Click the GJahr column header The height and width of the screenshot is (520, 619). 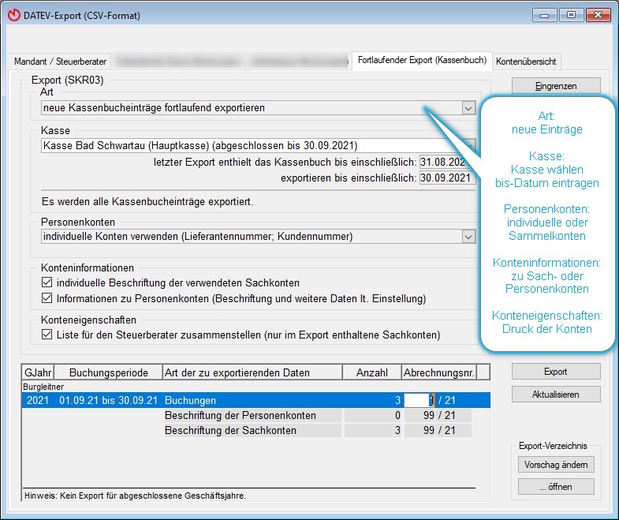tap(38, 372)
